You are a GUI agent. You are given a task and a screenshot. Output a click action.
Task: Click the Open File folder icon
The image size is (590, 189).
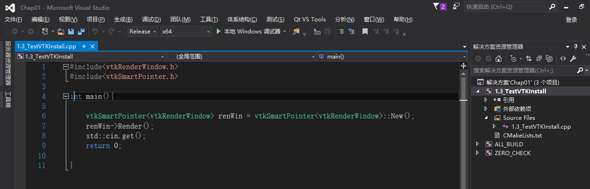click(x=61, y=32)
